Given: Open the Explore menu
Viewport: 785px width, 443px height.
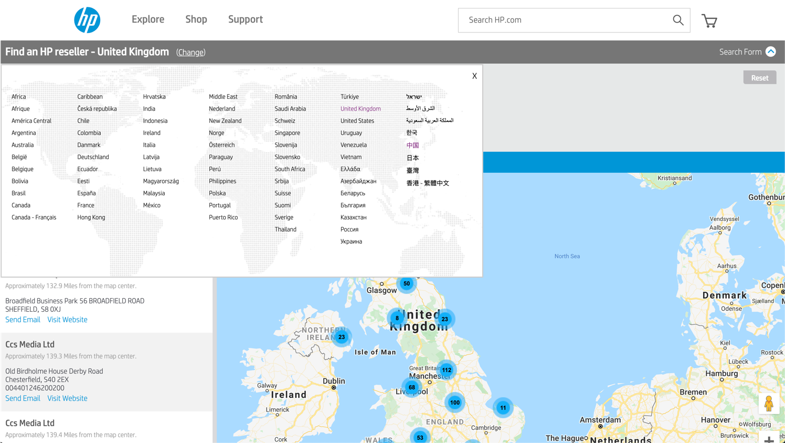Looking at the screenshot, I should click(148, 19).
